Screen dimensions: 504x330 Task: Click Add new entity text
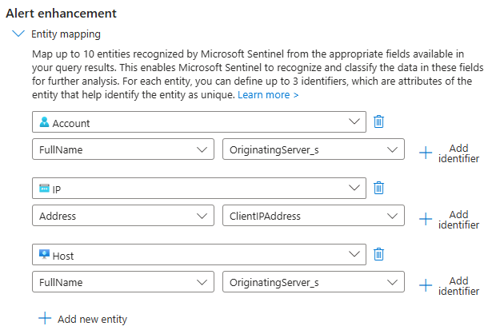click(x=92, y=319)
